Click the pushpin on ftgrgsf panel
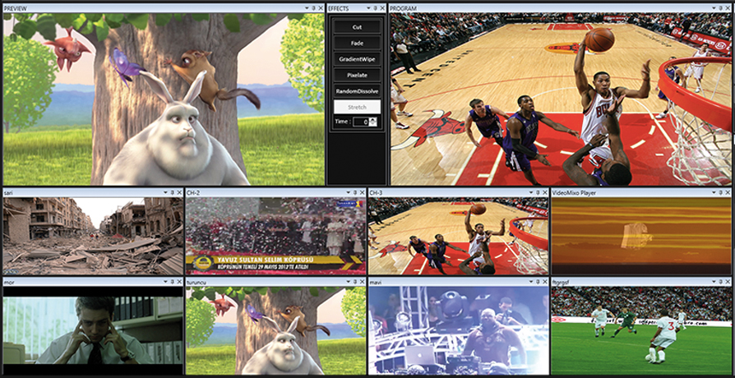 pos(720,282)
